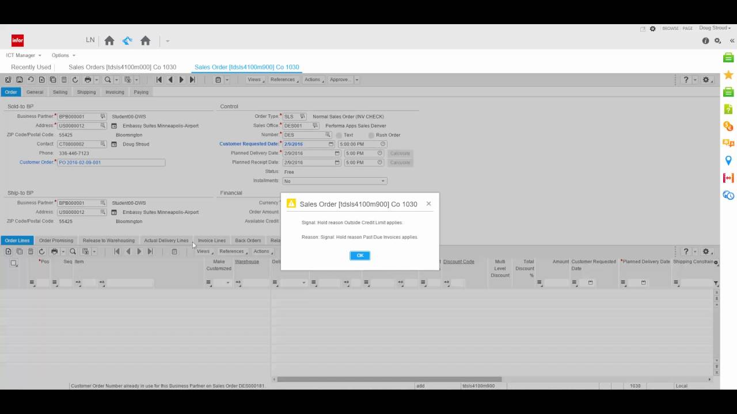Viewport: 737px width, 414px height.
Task: Click the Order Lines horizontal scrollbar
Action: tap(390, 379)
